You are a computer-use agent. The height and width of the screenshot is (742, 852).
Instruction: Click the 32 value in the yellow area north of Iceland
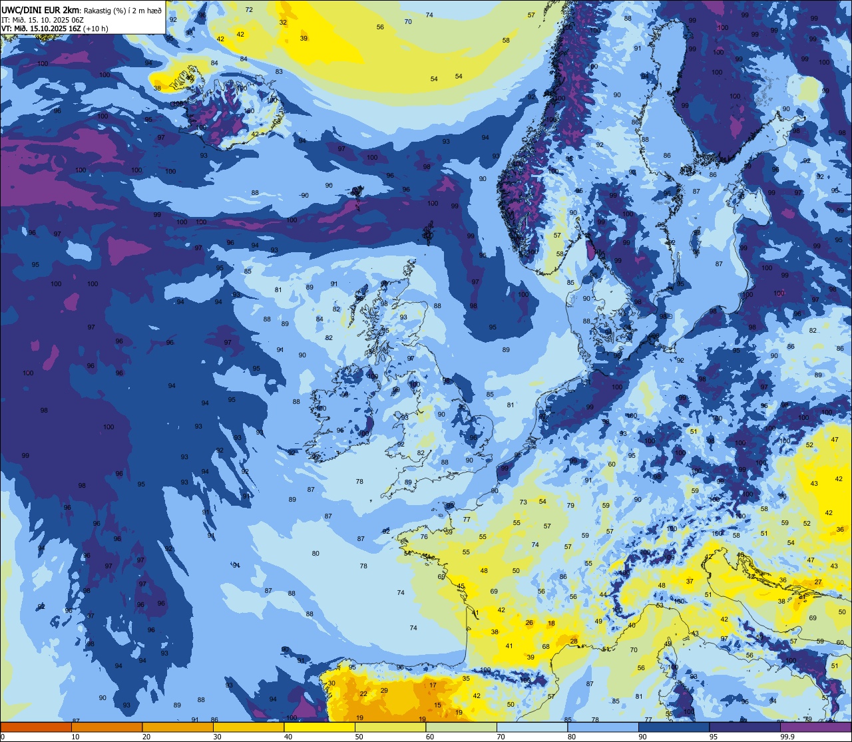[x=283, y=22]
